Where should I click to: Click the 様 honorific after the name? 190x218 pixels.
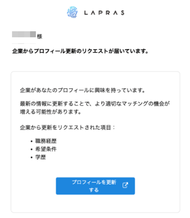pyautogui.click(x=39, y=36)
